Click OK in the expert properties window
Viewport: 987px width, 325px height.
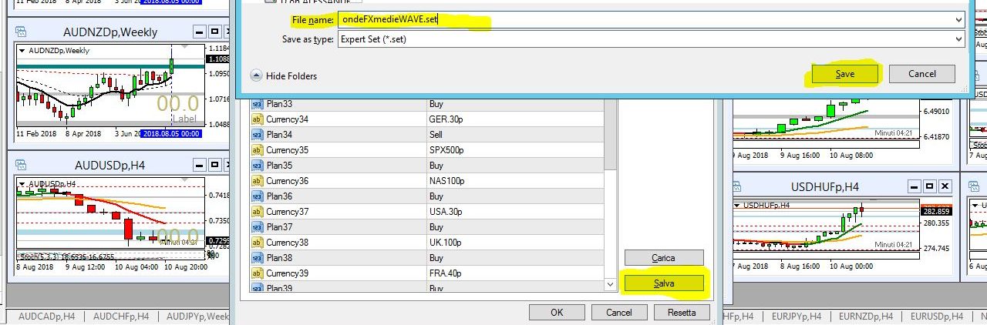click(557, 312)
